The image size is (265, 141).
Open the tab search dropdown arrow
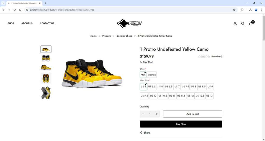pyautogui.click(x=3, y=3)
